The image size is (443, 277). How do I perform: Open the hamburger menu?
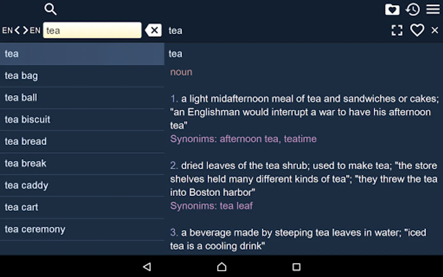tap(433, 9)
